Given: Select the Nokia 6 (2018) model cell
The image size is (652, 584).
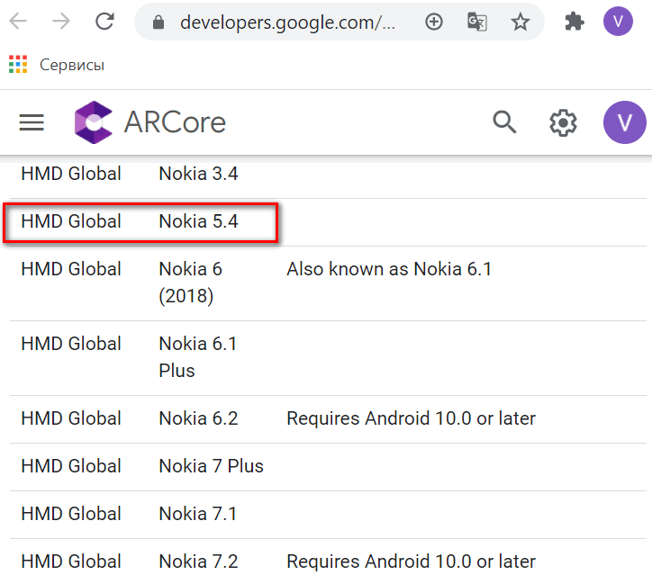Looking at the screenshot, I should pos(190,283).
